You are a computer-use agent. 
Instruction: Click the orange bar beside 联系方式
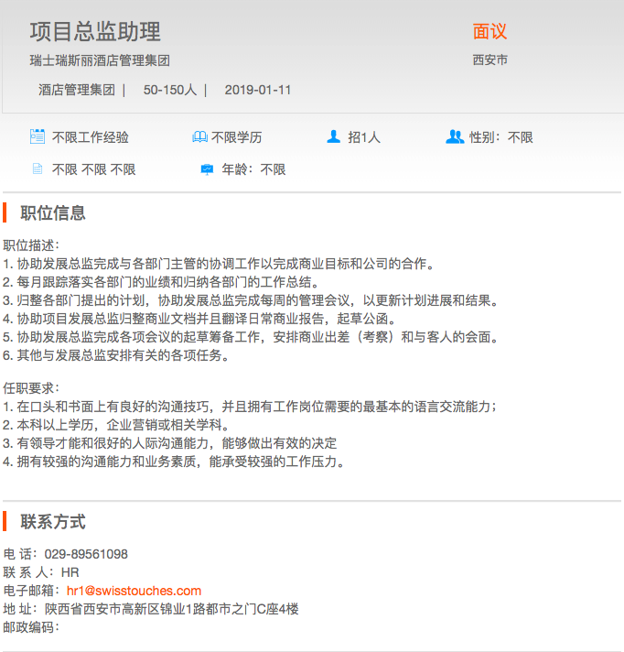(5, 521)
